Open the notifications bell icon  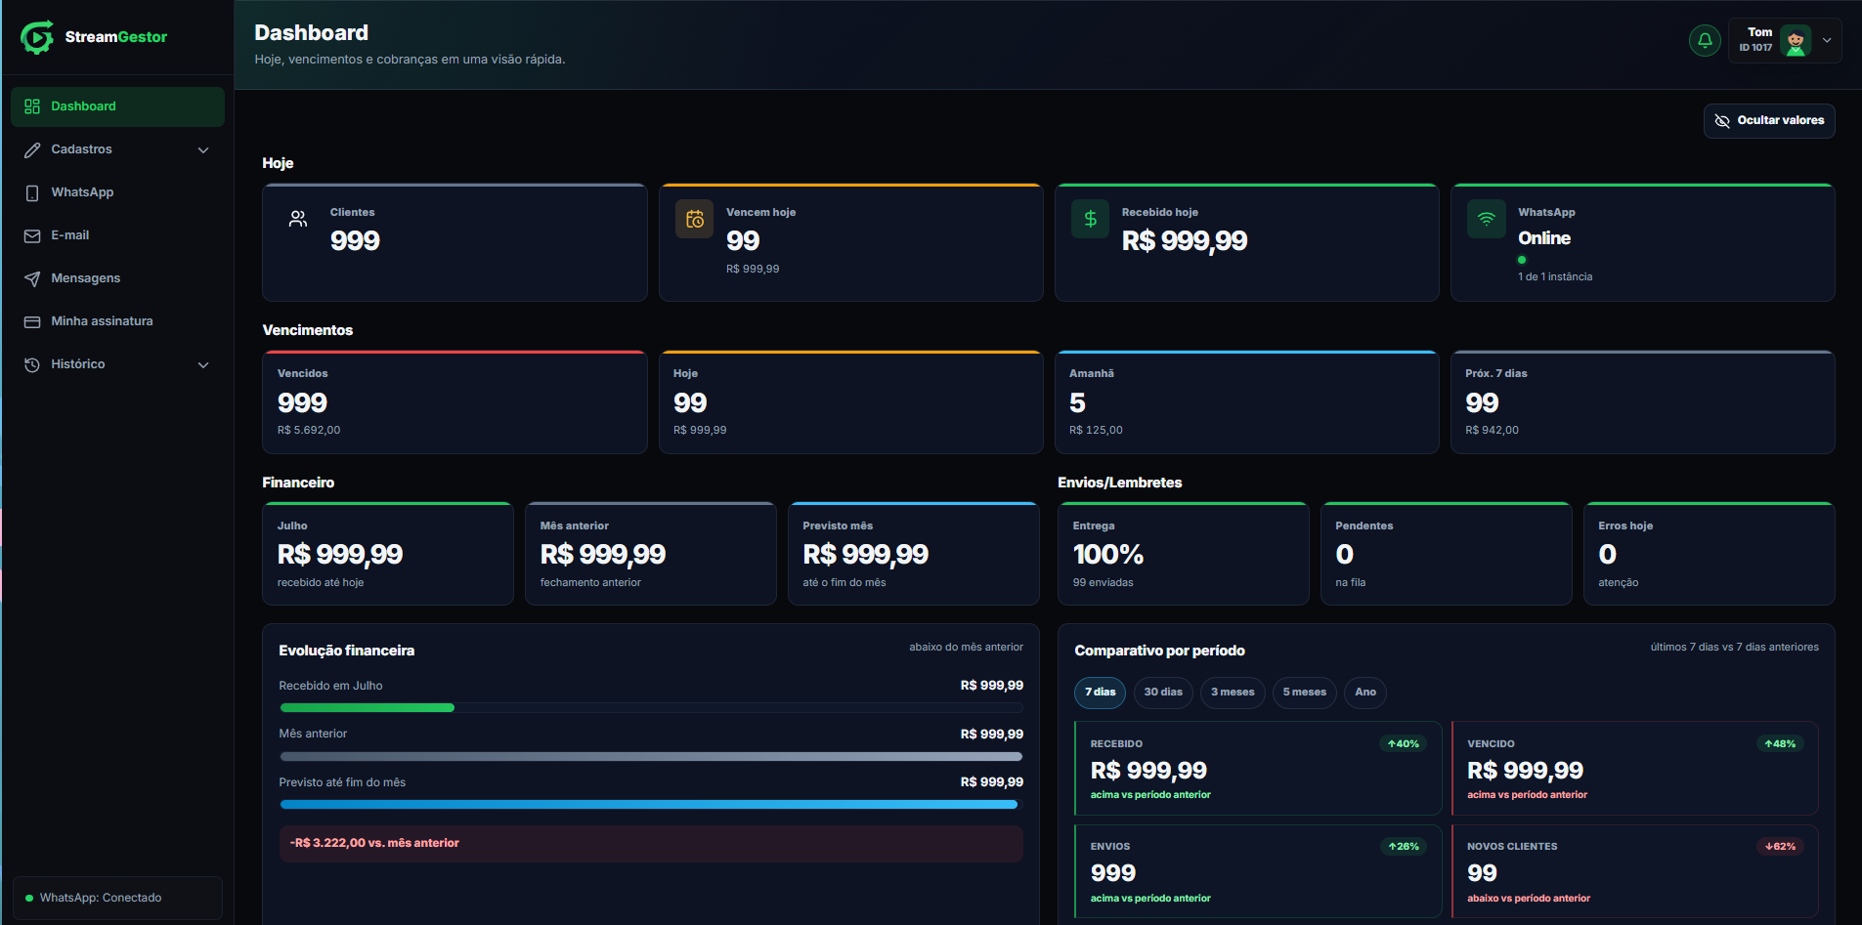tap(1705, 40)
